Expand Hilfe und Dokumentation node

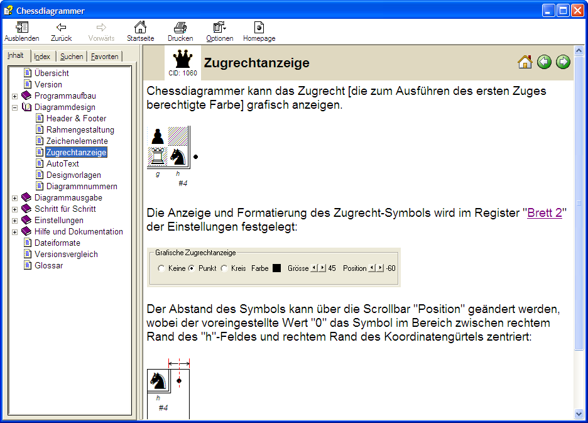coord(14,233)
